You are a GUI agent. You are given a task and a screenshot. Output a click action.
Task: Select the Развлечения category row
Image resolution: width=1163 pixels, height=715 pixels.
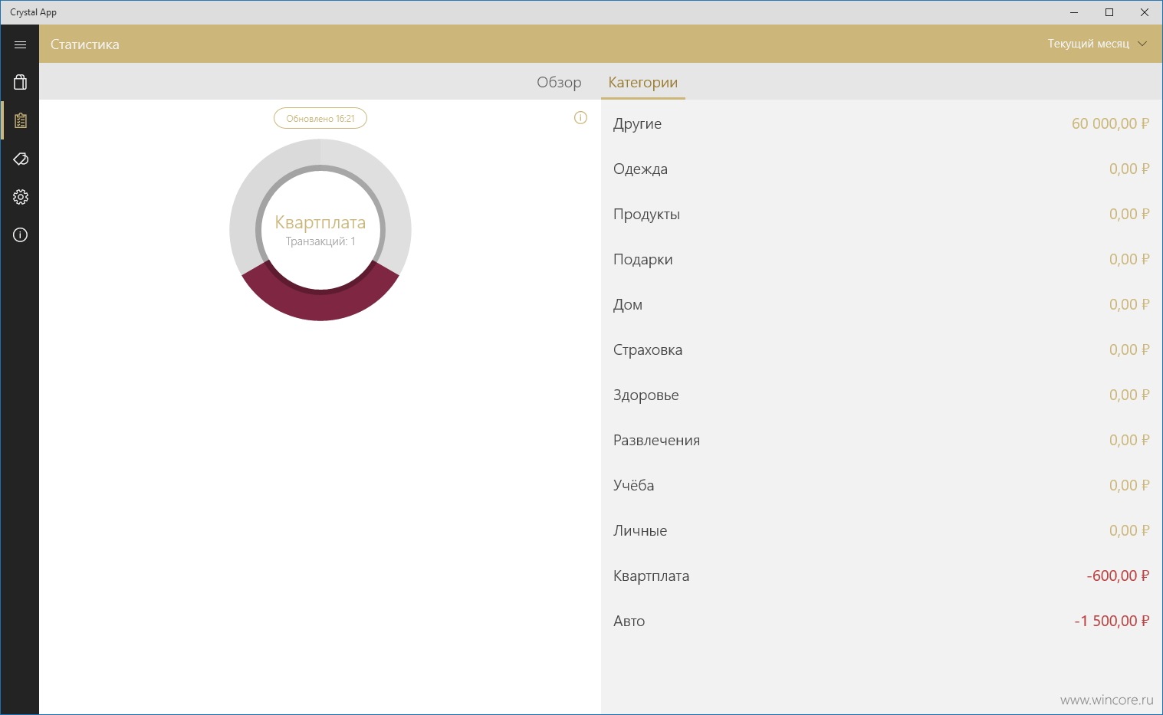pyautogui.click(x=882, y=440)
